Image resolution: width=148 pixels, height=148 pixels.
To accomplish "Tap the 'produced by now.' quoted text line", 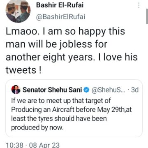I will pos(37,128).
